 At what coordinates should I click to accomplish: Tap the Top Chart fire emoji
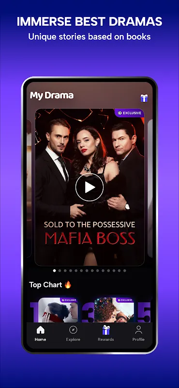click(x=68, y=285)
